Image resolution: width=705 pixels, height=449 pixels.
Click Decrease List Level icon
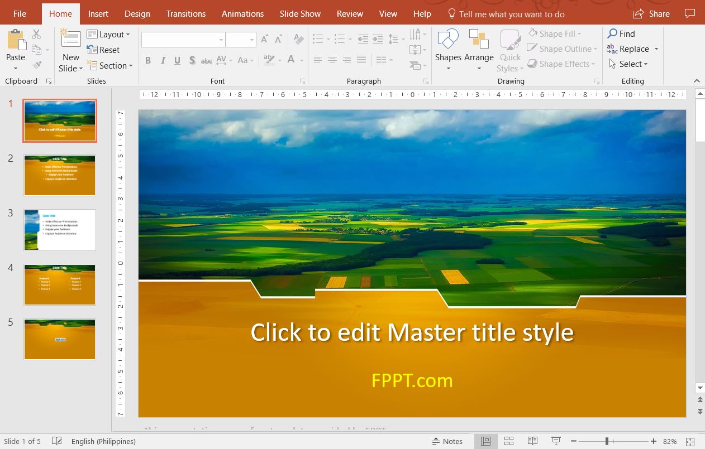point(363,39)
